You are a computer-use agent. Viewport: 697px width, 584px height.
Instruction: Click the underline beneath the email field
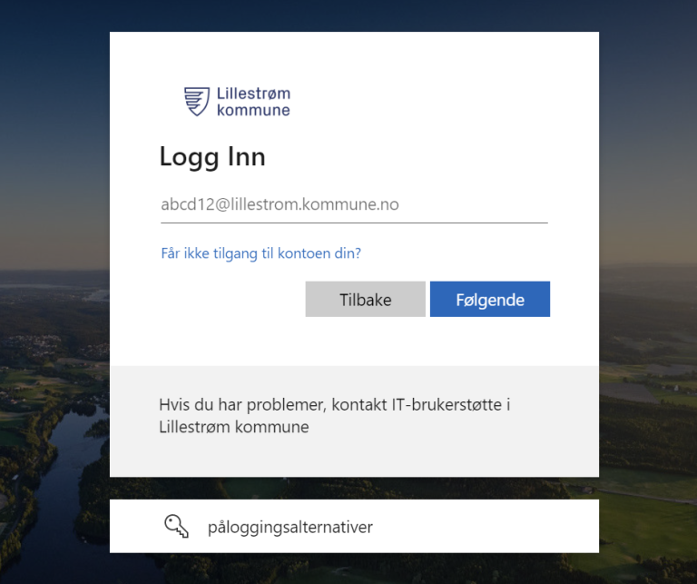(354, 223)
